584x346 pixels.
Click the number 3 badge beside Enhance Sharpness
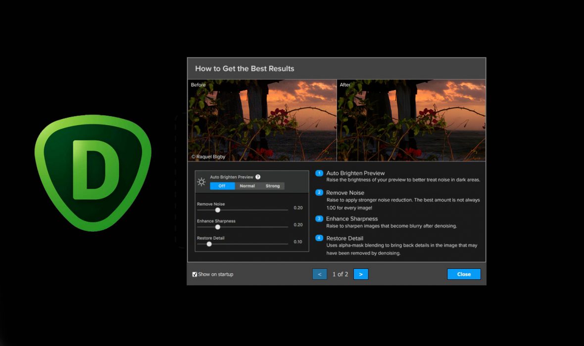pyautogui.click(x=319, y=218)
